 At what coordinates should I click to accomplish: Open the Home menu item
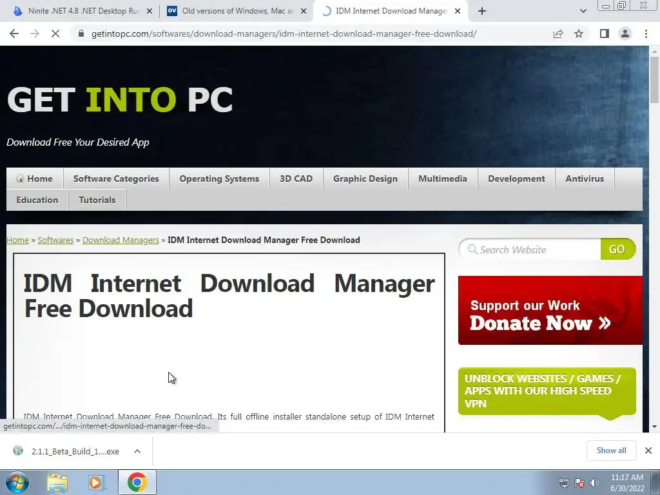coord(35,179)
